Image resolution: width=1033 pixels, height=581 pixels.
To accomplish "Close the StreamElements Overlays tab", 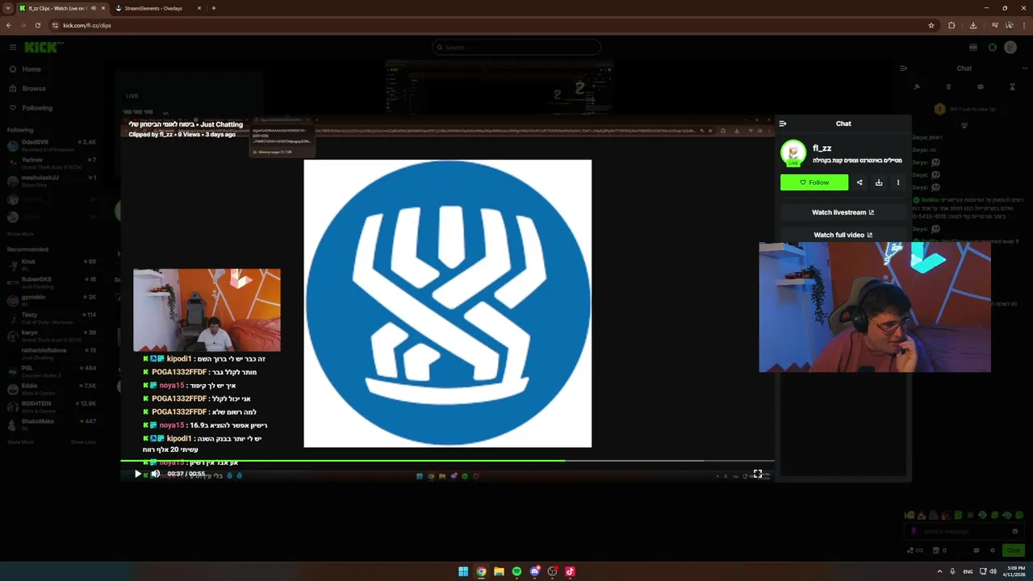I will (199, 8).
